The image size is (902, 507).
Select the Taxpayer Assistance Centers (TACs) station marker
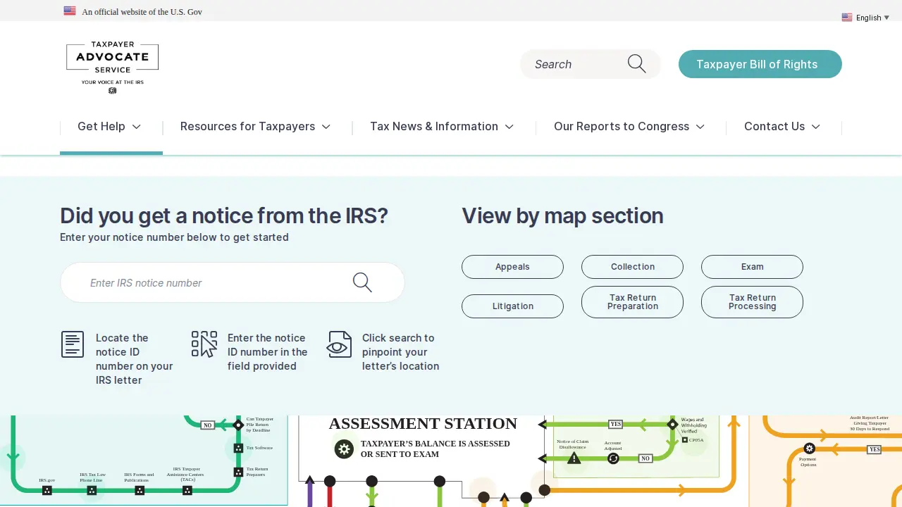coord(187,490)
